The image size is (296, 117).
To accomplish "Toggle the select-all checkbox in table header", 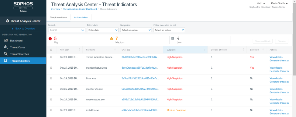I will [x=51, y=50].
